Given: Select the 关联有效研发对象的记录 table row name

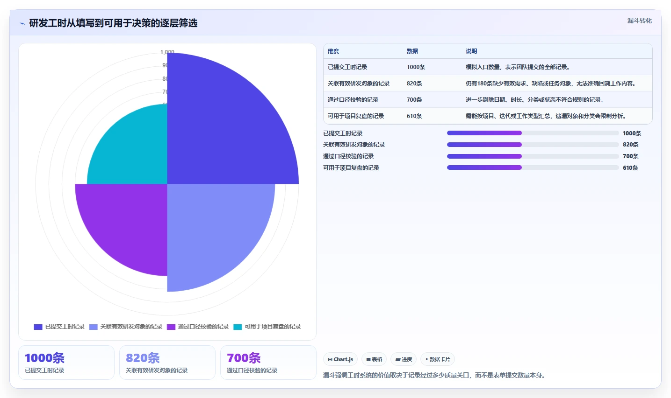Looking at the screenshot, I should click(x=359, y=84).
